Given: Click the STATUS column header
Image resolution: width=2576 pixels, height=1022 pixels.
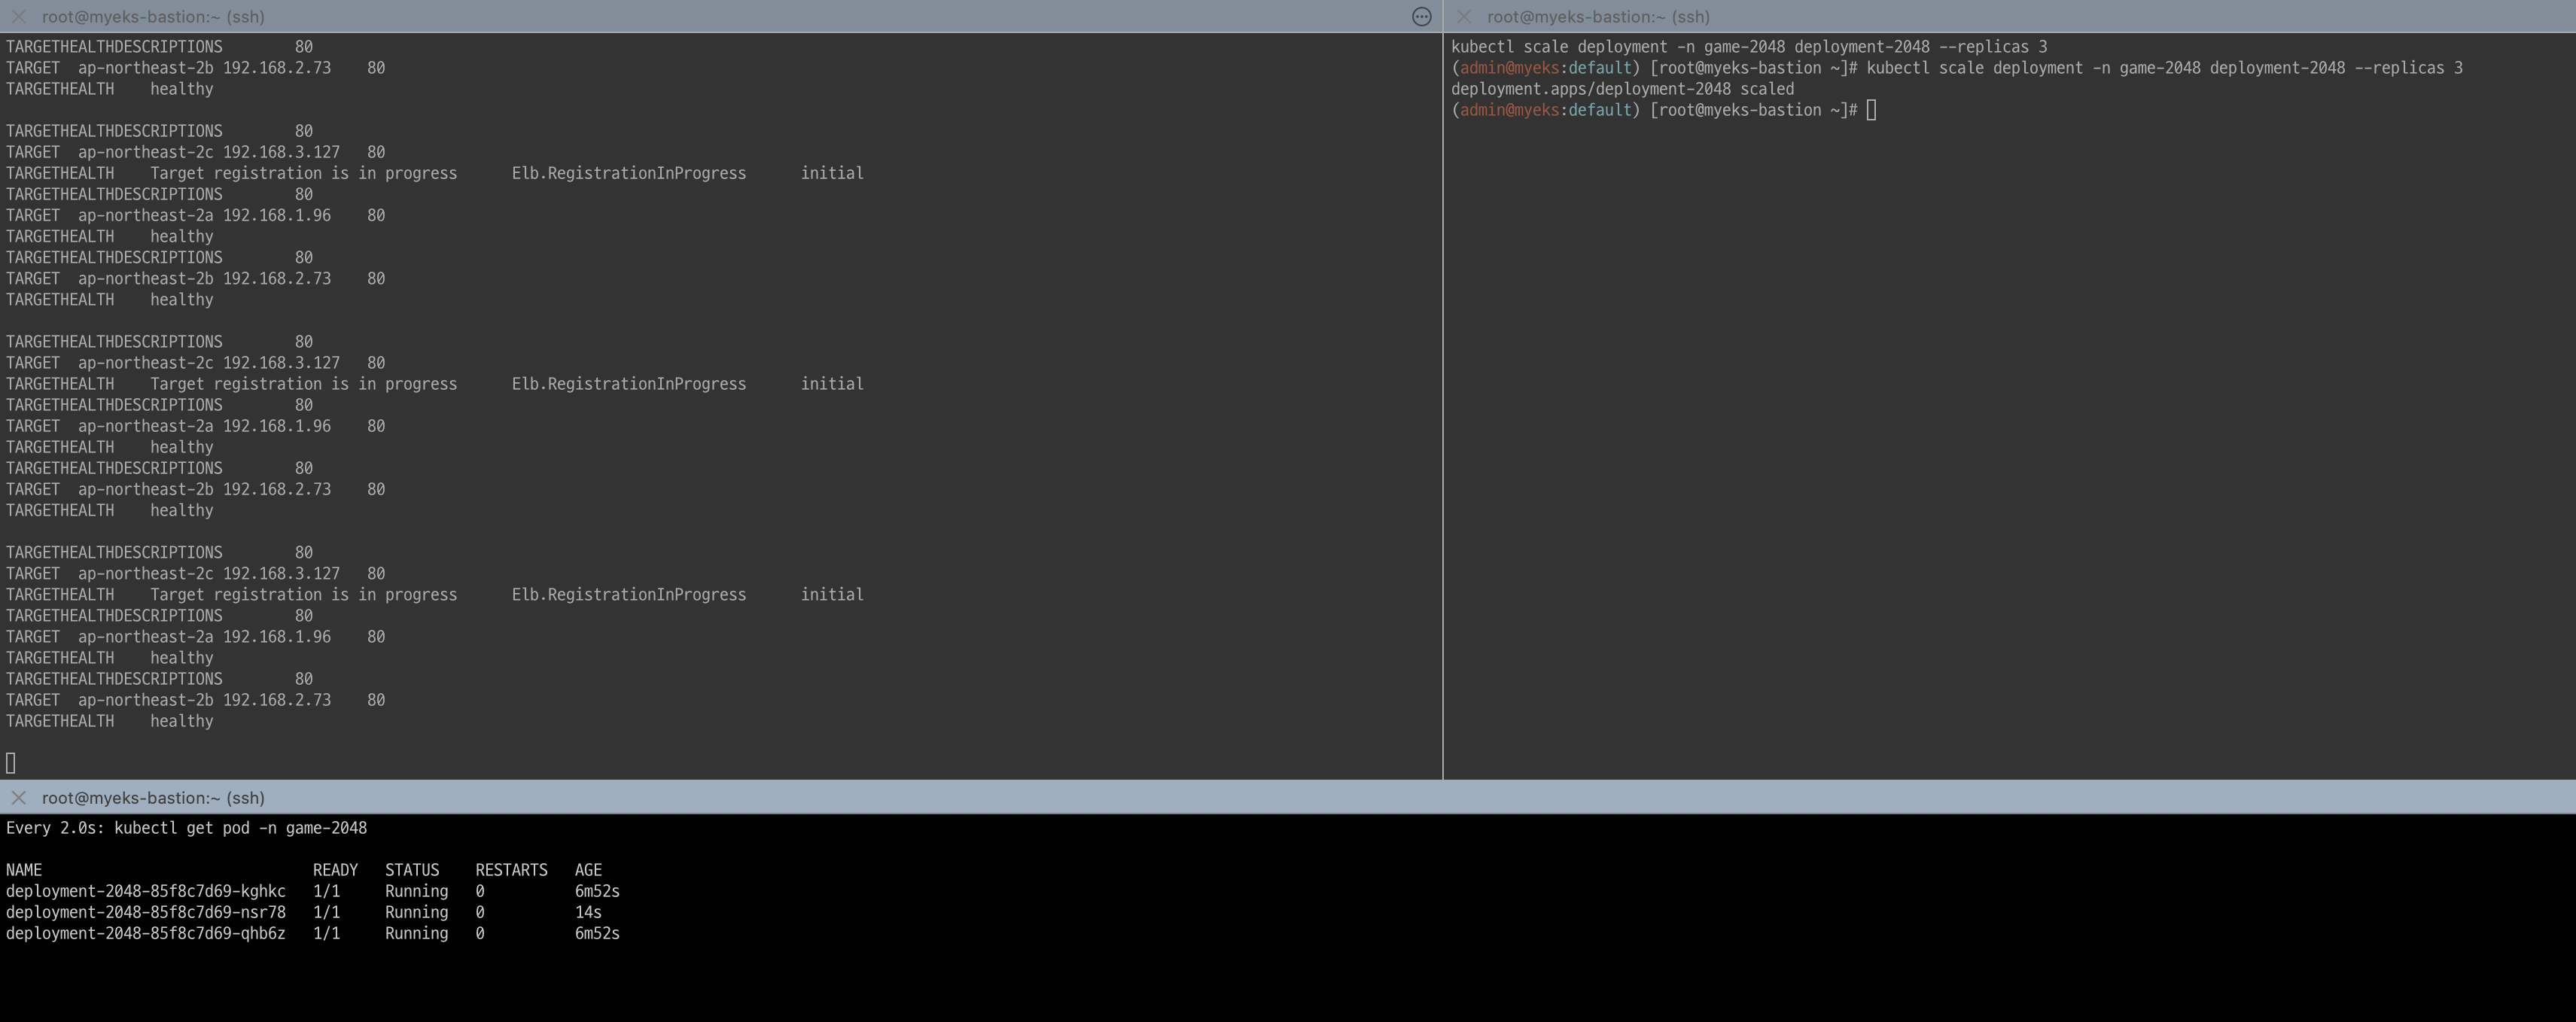Looking at the screenshot, I should point(412,871).
